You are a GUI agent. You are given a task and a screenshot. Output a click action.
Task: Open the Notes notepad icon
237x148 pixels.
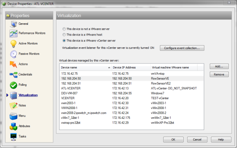(x=13, y=106)
